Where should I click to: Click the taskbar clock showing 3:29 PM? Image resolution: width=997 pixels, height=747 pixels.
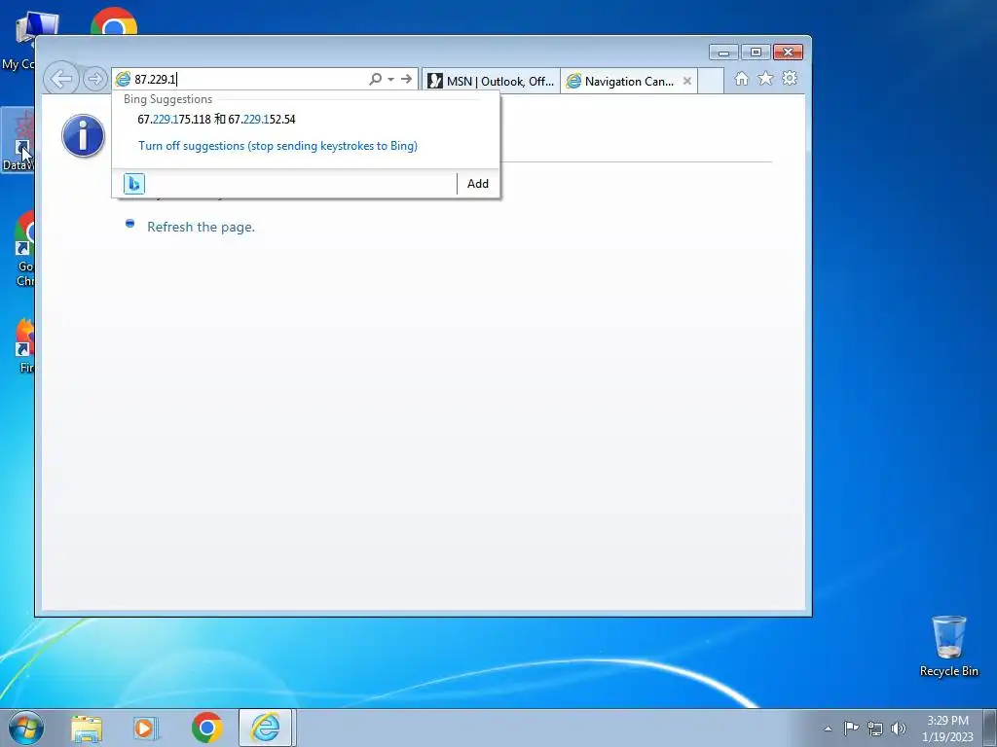coord(947,729)
